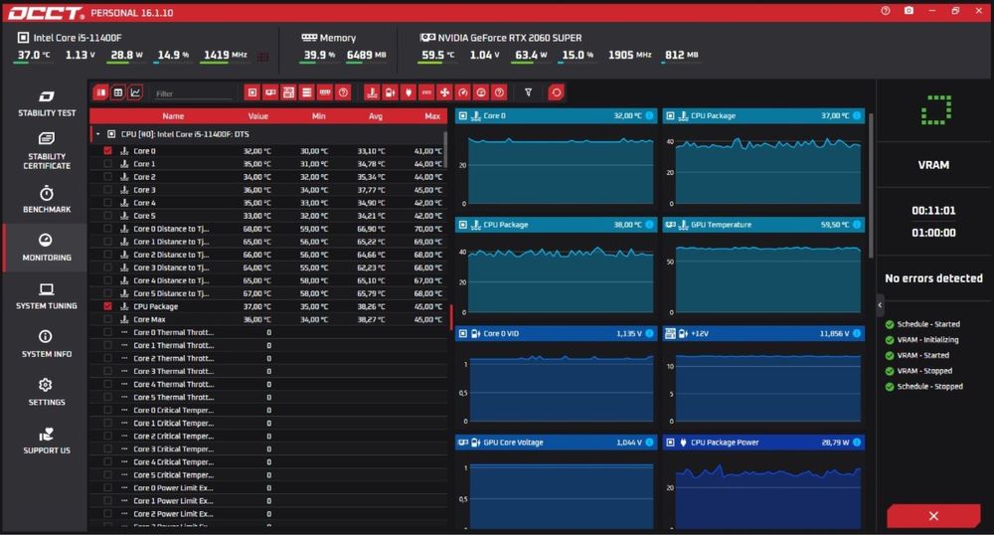
Task: Select the Monitoring section
Action: [47, 248]
